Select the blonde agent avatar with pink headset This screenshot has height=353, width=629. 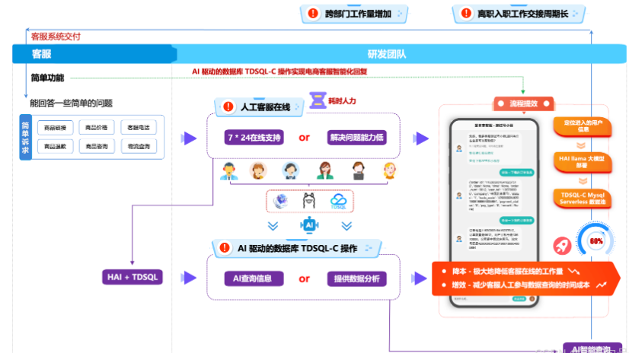(389, 171)
